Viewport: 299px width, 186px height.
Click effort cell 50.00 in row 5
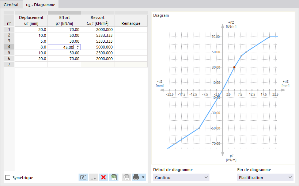tap(64, 53)
